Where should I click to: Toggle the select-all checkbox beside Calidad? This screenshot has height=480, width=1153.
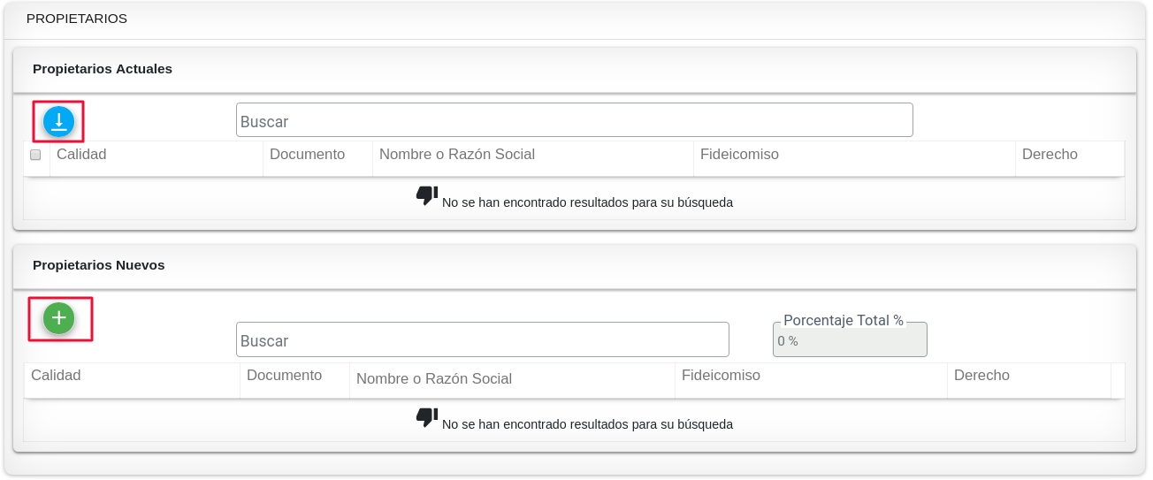pos(35,155)
